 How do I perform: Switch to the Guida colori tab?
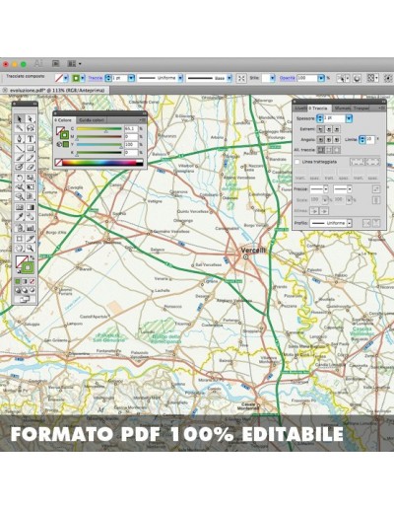92,120
